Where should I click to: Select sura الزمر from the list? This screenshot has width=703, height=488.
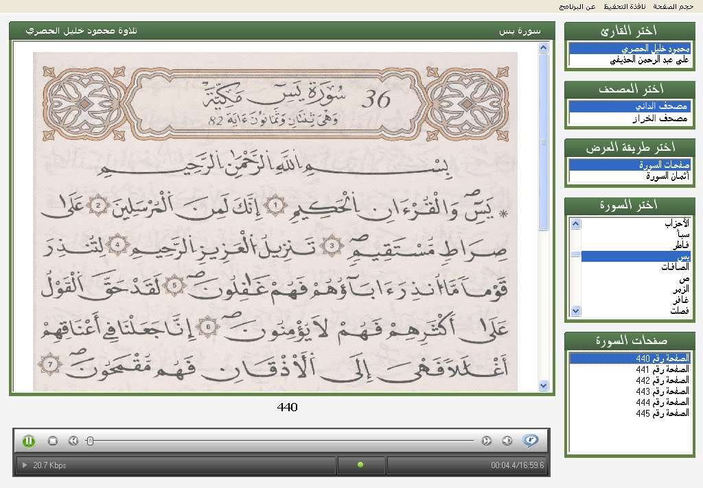pyautogui.click(x=635, y=289)
